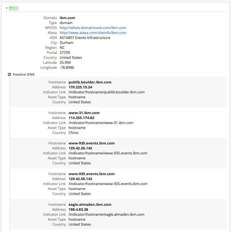Click the IP address 170.225.15.24

pyautogui.click(x=80, y=87)
